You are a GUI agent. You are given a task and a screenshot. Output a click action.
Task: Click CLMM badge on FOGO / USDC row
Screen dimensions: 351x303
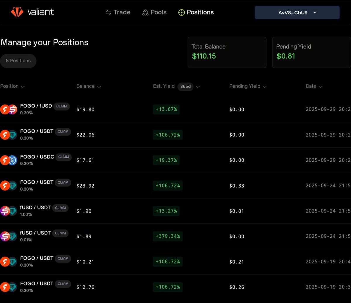point(63,157)
